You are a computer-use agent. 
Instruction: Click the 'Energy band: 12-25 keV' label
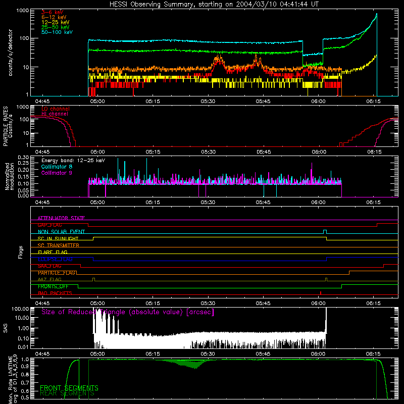click(x=73, y=161)
